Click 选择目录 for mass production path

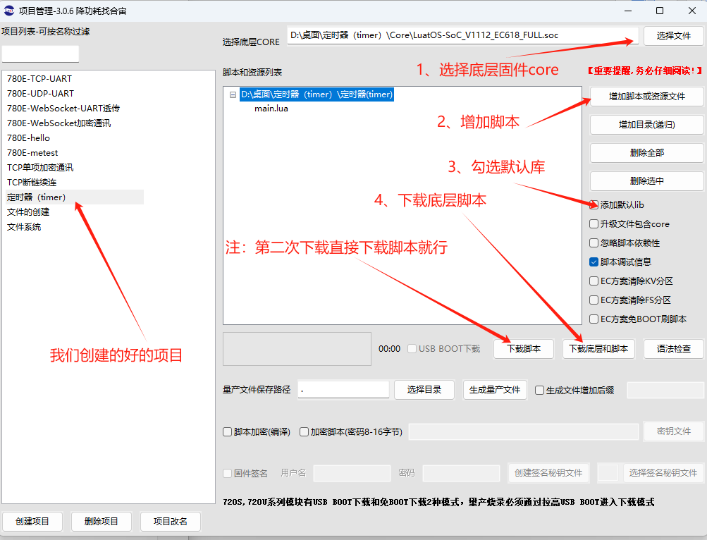click(424, 390)
